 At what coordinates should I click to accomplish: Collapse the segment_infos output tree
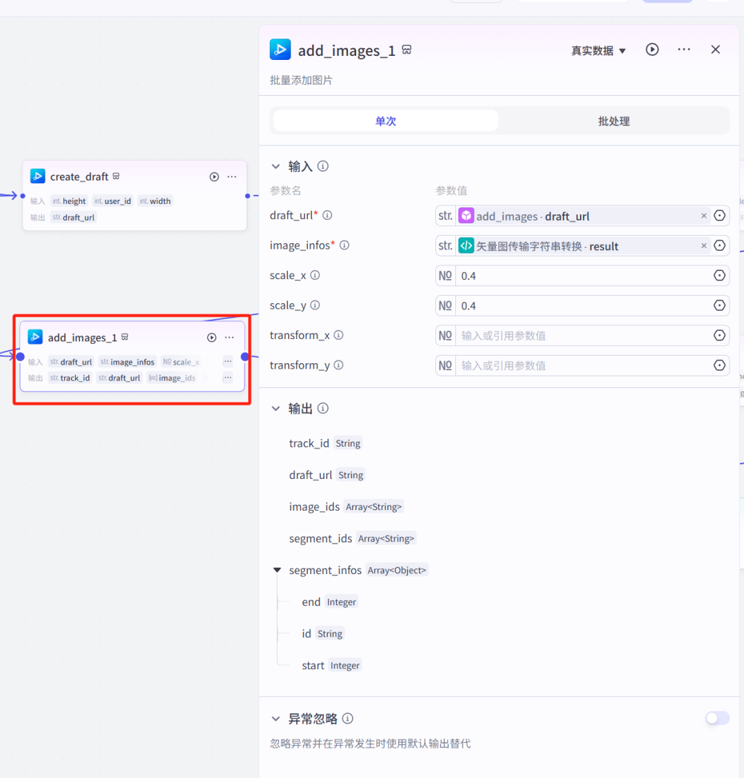(x=277, y=570)
